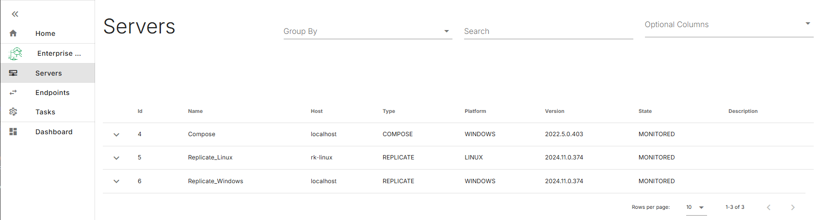Click the Servers sidebar icon
This screenshot has height=220, width=821.
pyautogui.click(x=13, y=73)
